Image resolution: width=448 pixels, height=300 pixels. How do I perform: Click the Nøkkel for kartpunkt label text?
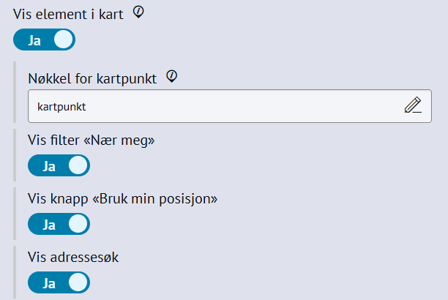tap(92, 78)
